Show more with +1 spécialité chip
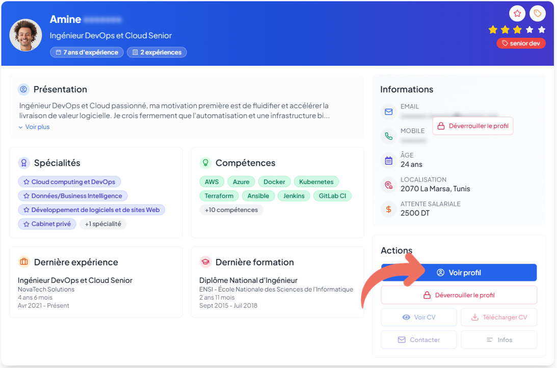Image resolution: width=557 pixels, height=368 pixels. [x=103, y=224]
